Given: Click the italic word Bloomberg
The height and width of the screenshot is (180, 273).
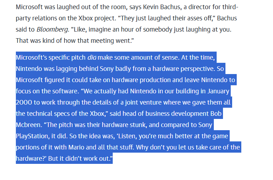Looking at the screenshot, I should [x=52, y=29].
